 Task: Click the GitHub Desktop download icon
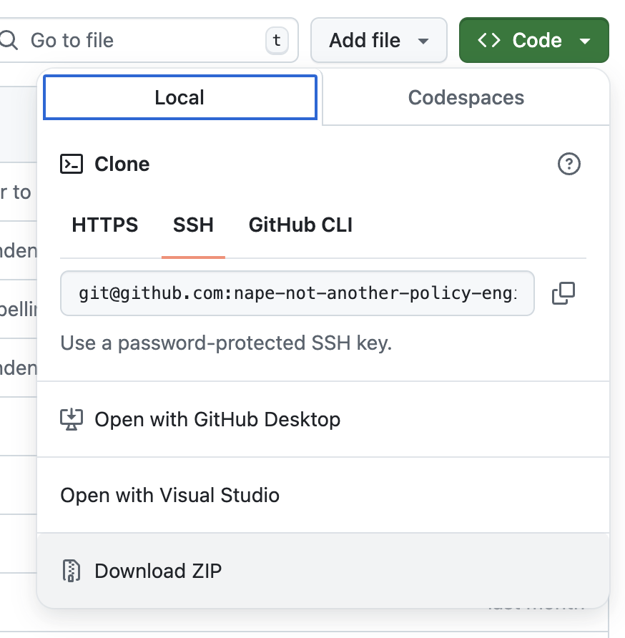72,420
